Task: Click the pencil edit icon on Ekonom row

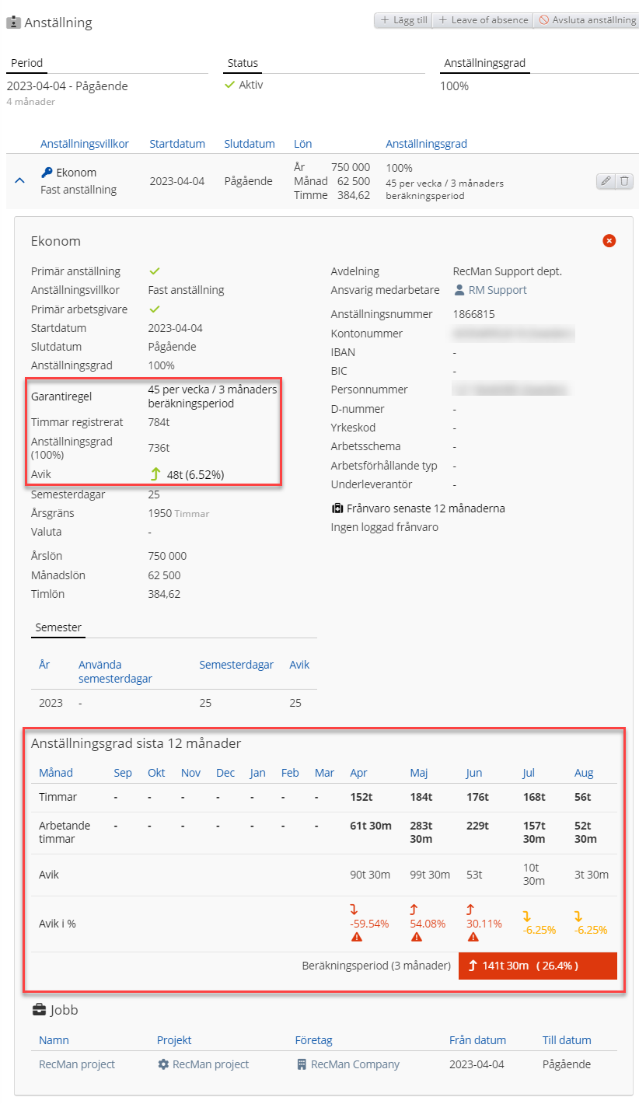Action: 606,181
